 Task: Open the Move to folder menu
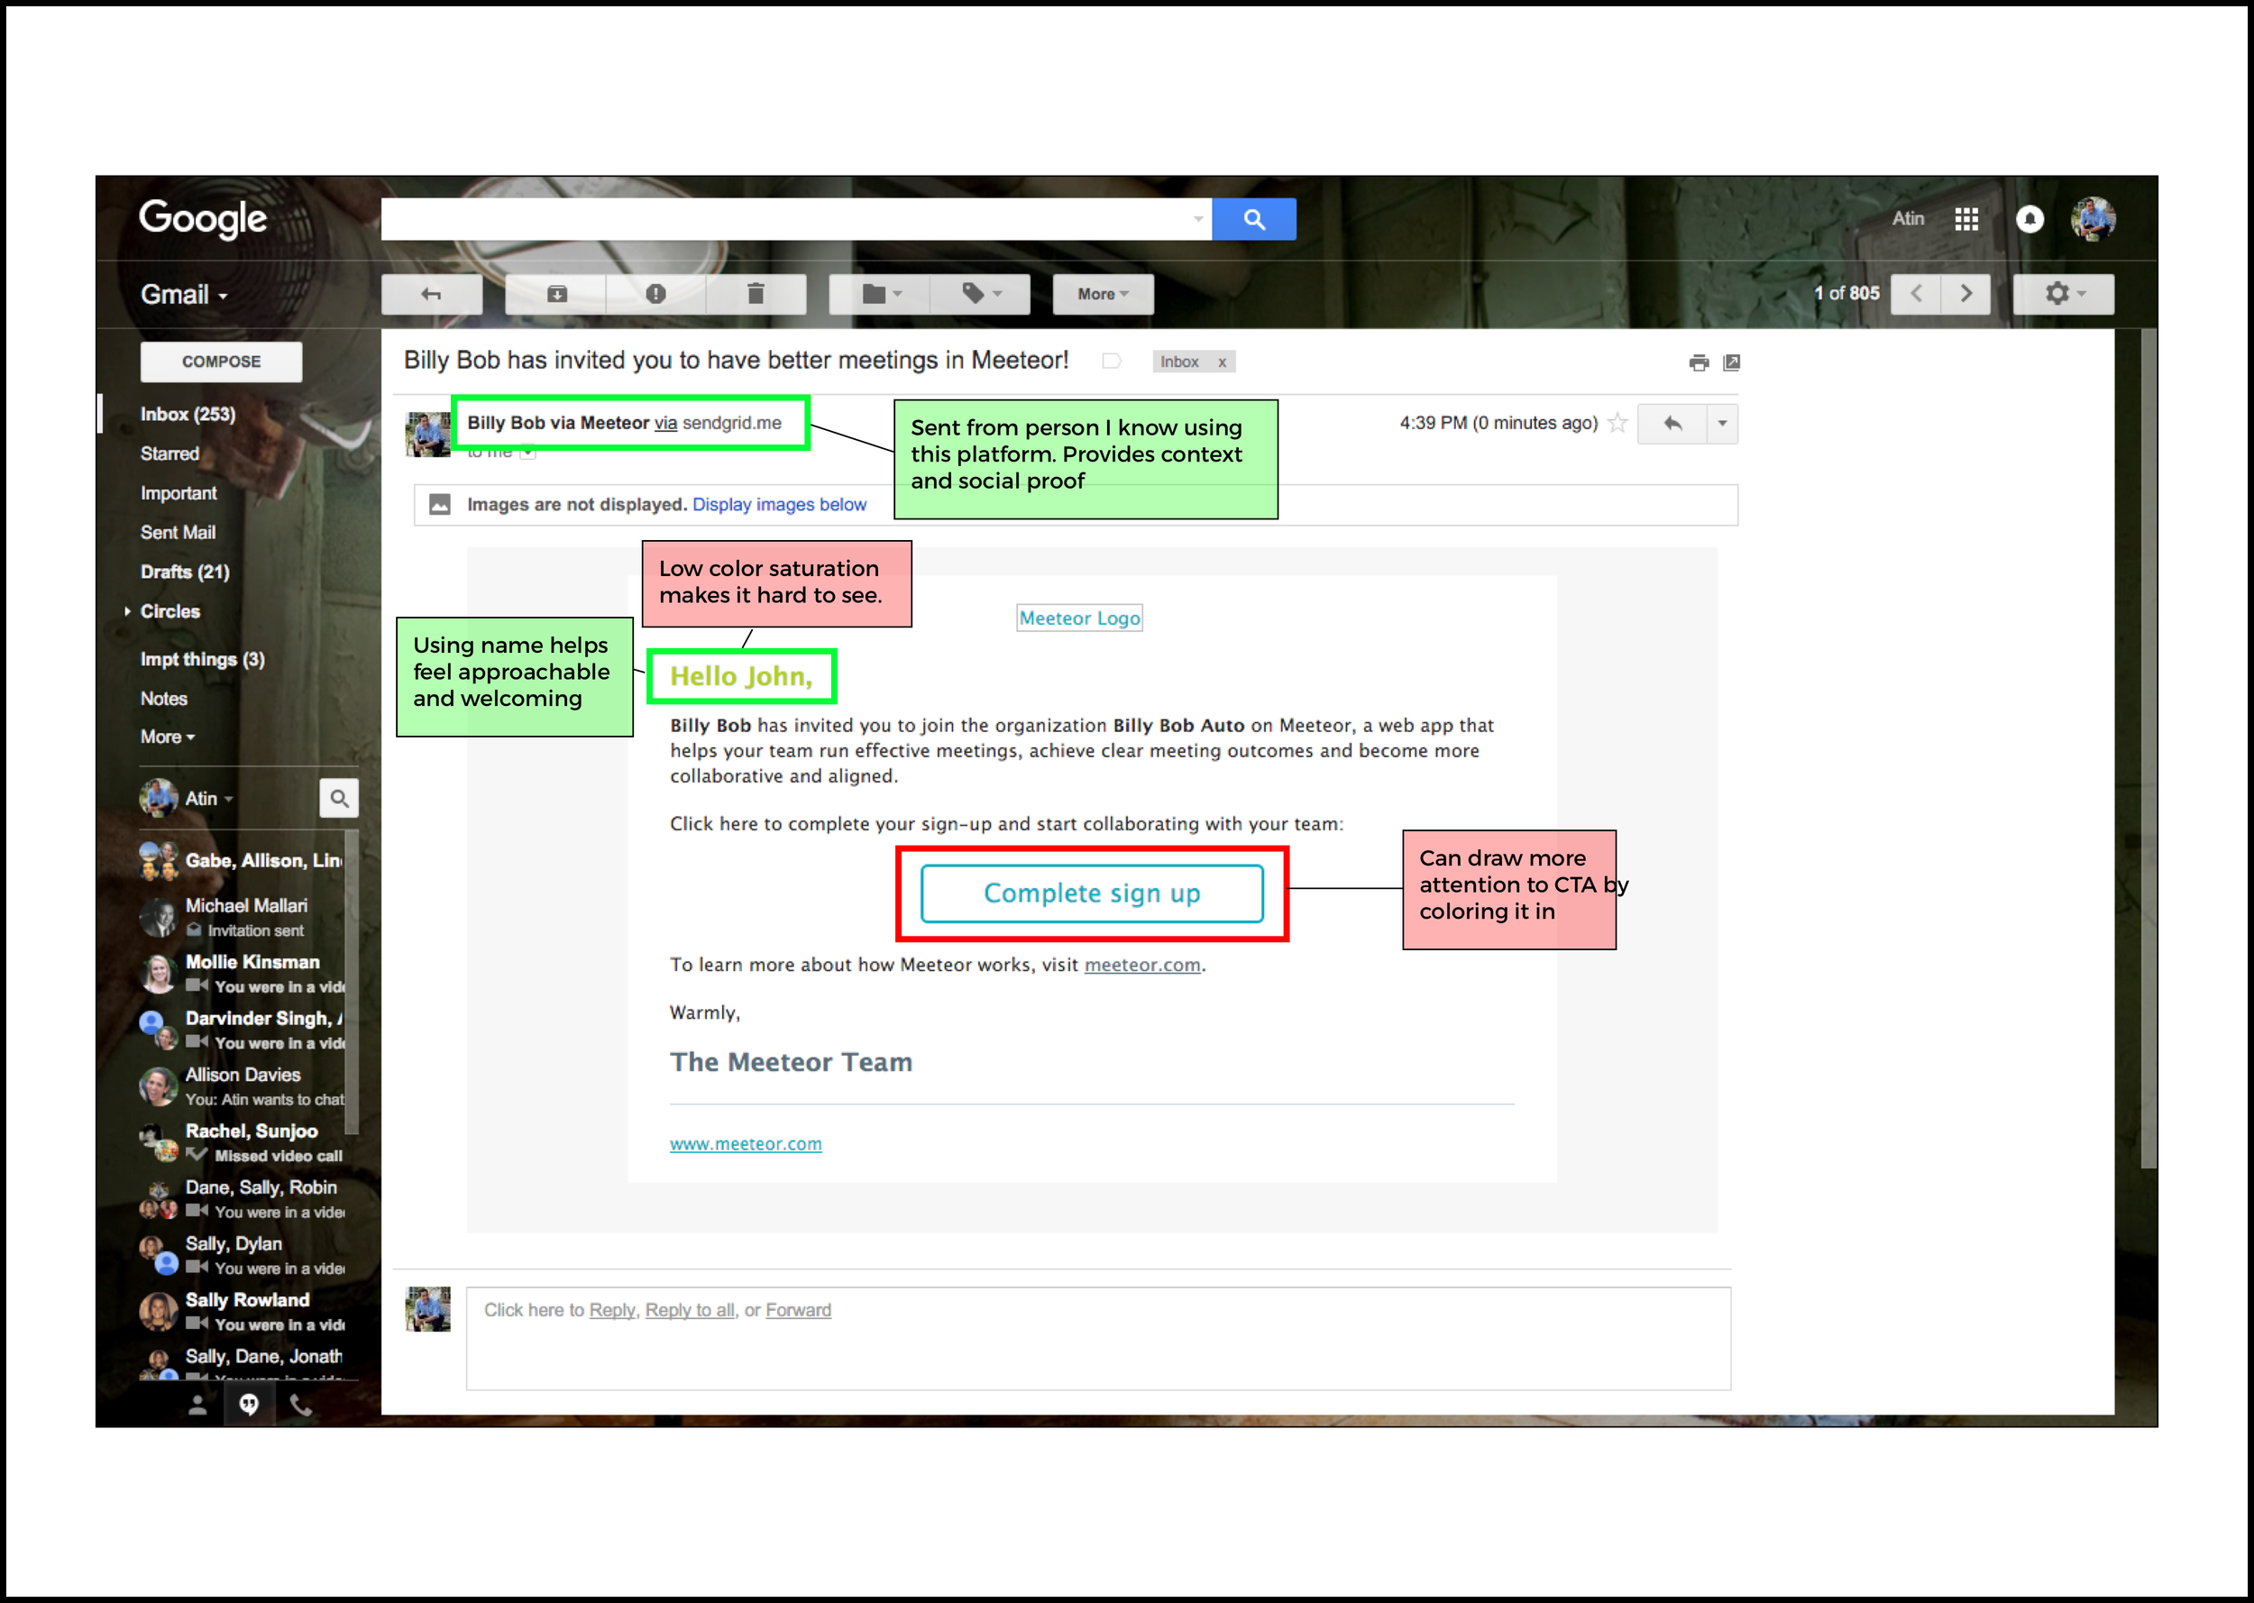[x=880, y=294]
